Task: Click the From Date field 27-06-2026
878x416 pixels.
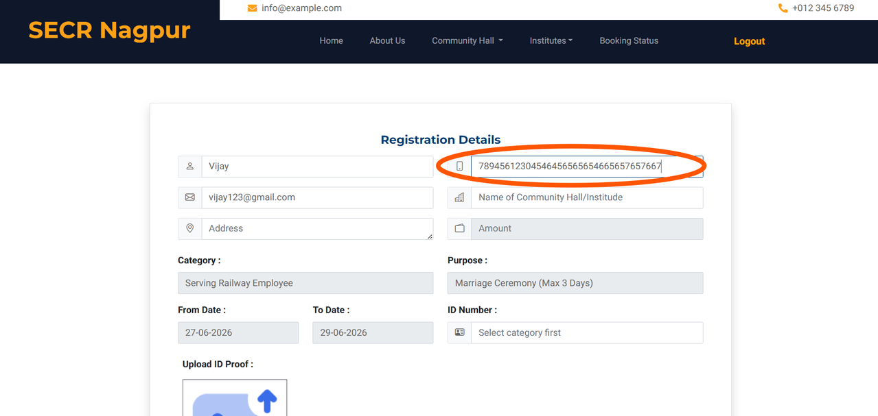Action: [x=238, y=332]
